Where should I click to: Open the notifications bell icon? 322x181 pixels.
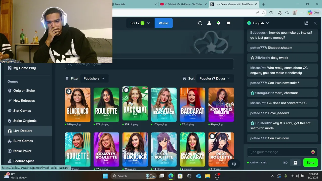point(218,23)
